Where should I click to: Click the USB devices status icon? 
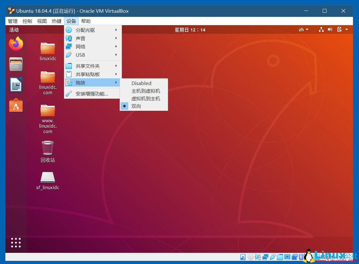click(273, 257)
